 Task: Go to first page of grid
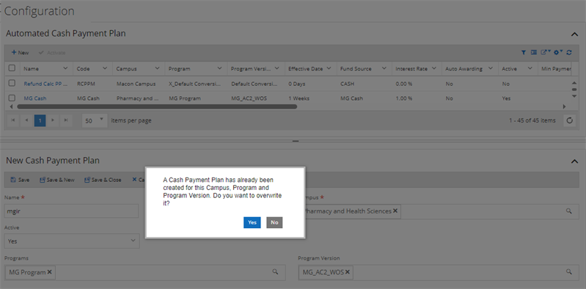(13, 120)
